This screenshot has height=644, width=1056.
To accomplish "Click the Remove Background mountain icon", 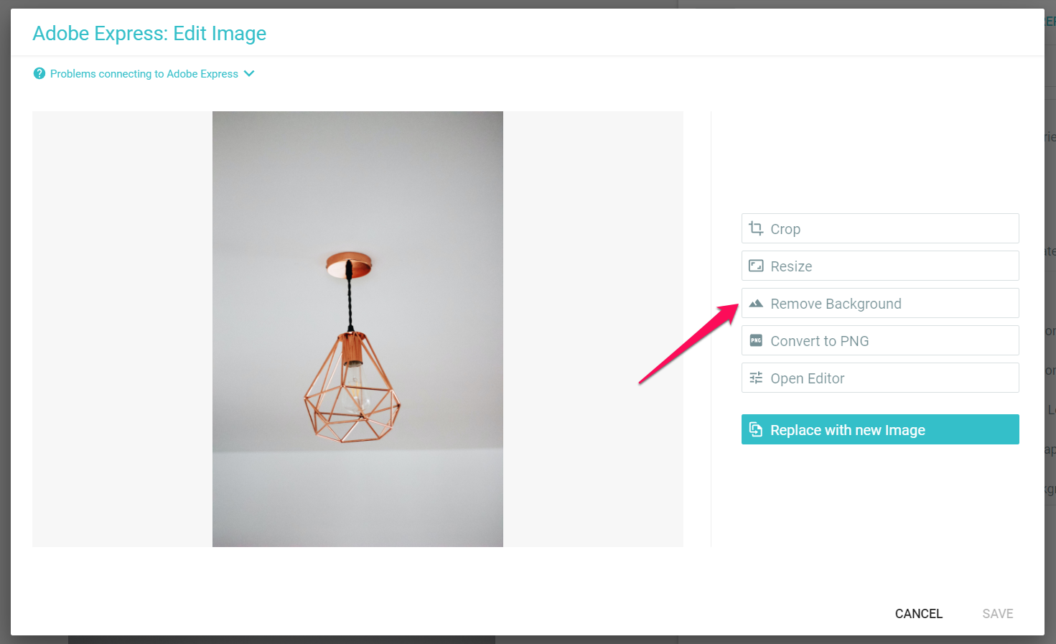I will pyautogui.click(x=756, y=304).
